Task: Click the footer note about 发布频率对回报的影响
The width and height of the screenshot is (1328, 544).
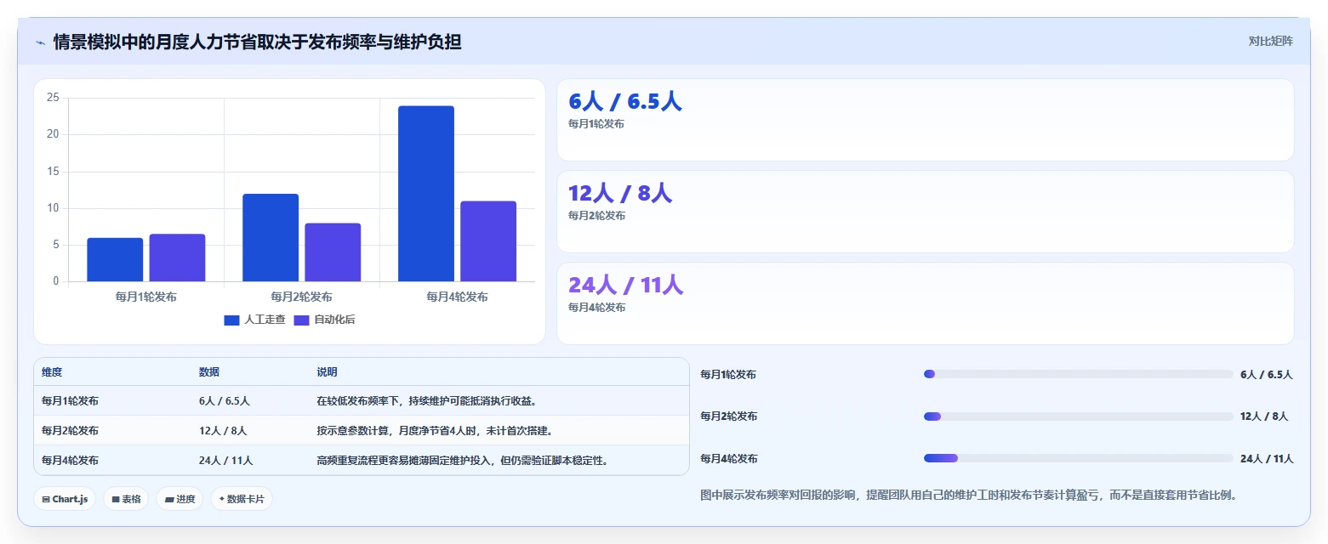Action: click(969, 495)
